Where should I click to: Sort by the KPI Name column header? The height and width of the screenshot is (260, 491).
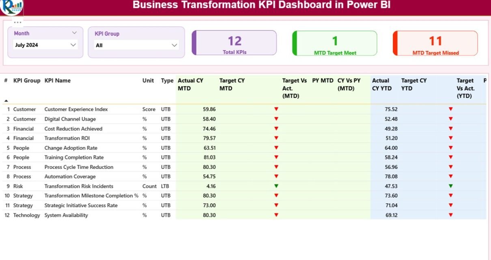tap(58, 81)
